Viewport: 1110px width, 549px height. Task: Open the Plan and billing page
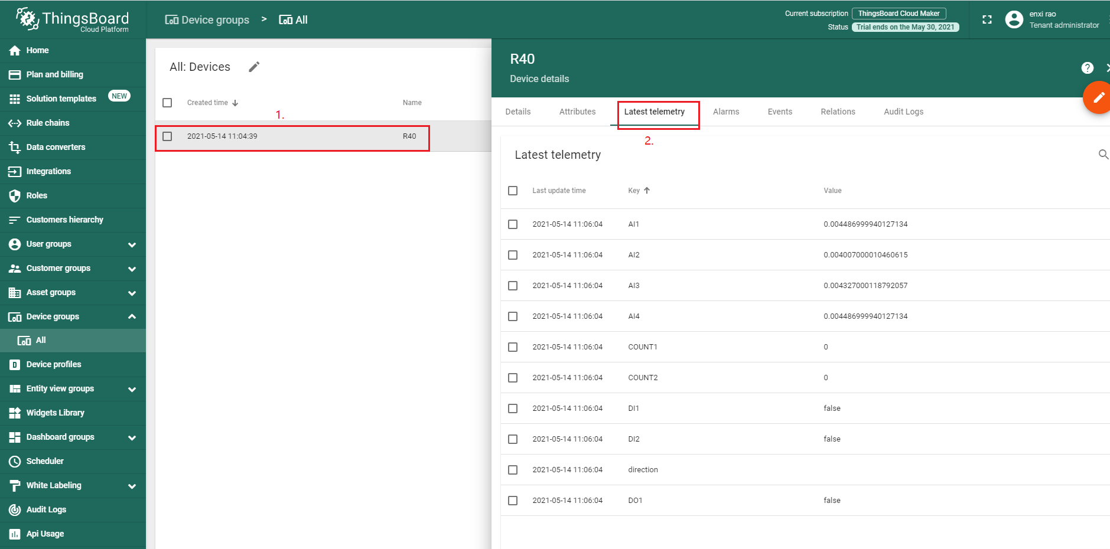click(x=54, y=74)
